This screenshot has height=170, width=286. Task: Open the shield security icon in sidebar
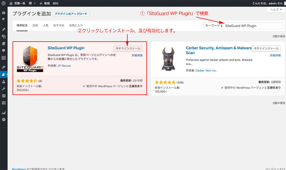(3, 19)
